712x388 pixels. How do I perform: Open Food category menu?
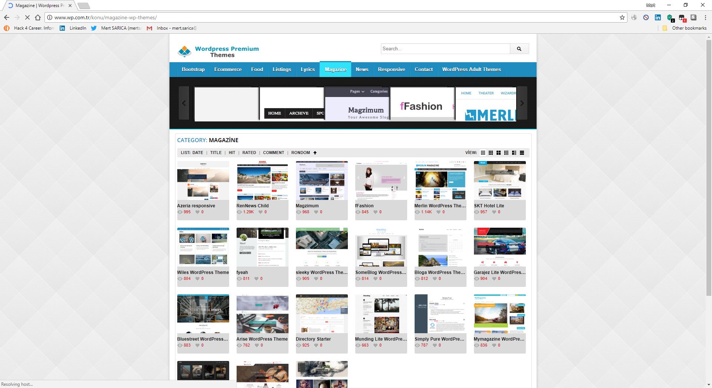click(257, 70)
